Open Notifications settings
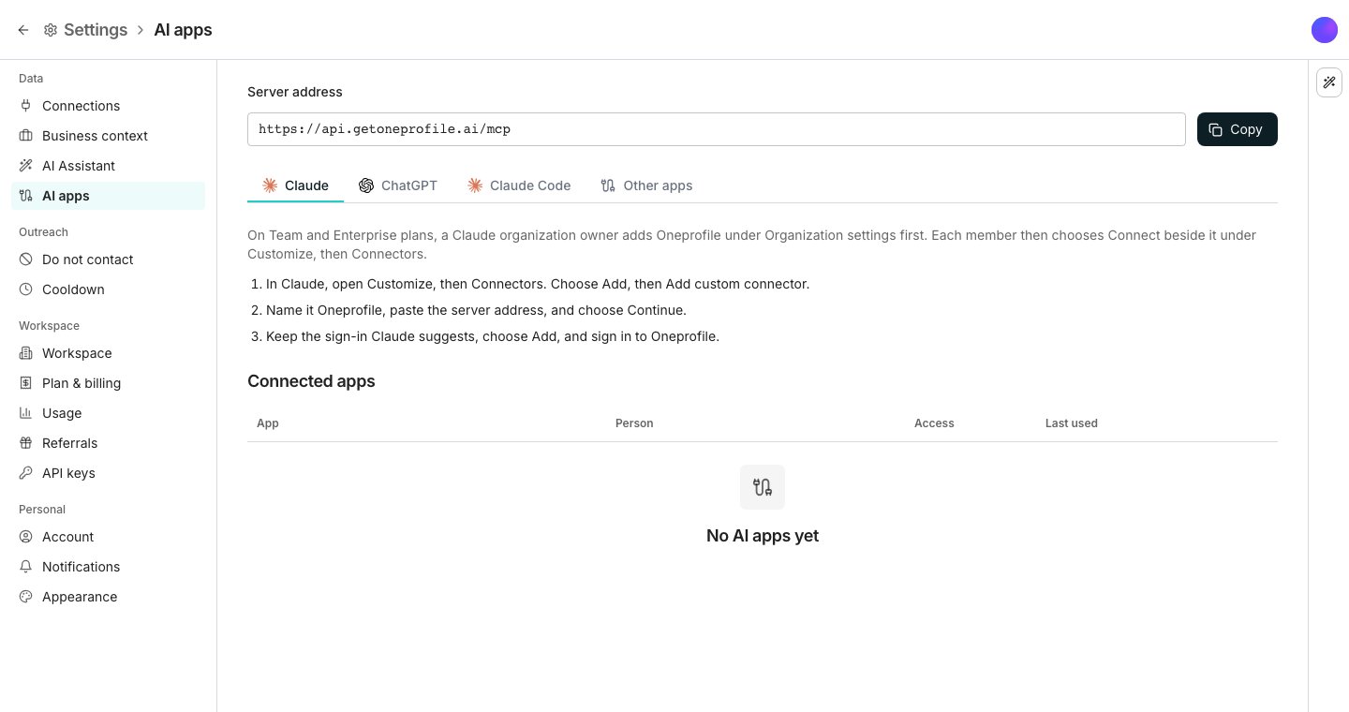 (x=108, y=567)
